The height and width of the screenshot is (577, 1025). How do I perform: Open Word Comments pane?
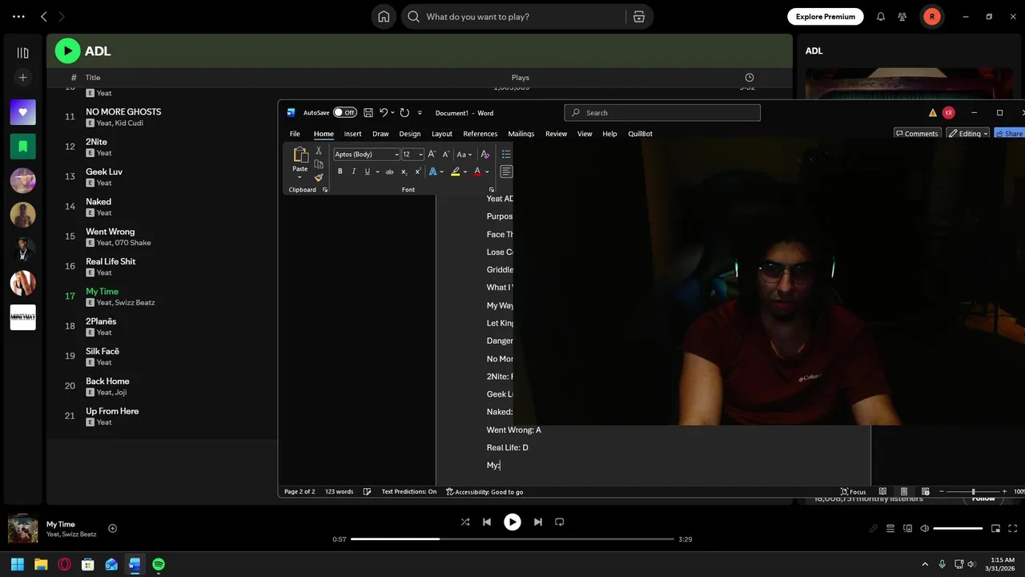(917, 134)
